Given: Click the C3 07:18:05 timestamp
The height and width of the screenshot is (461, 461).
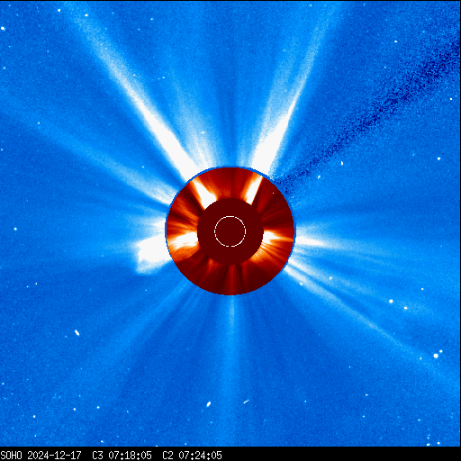Looking at the screenshot, I should 122,456.
